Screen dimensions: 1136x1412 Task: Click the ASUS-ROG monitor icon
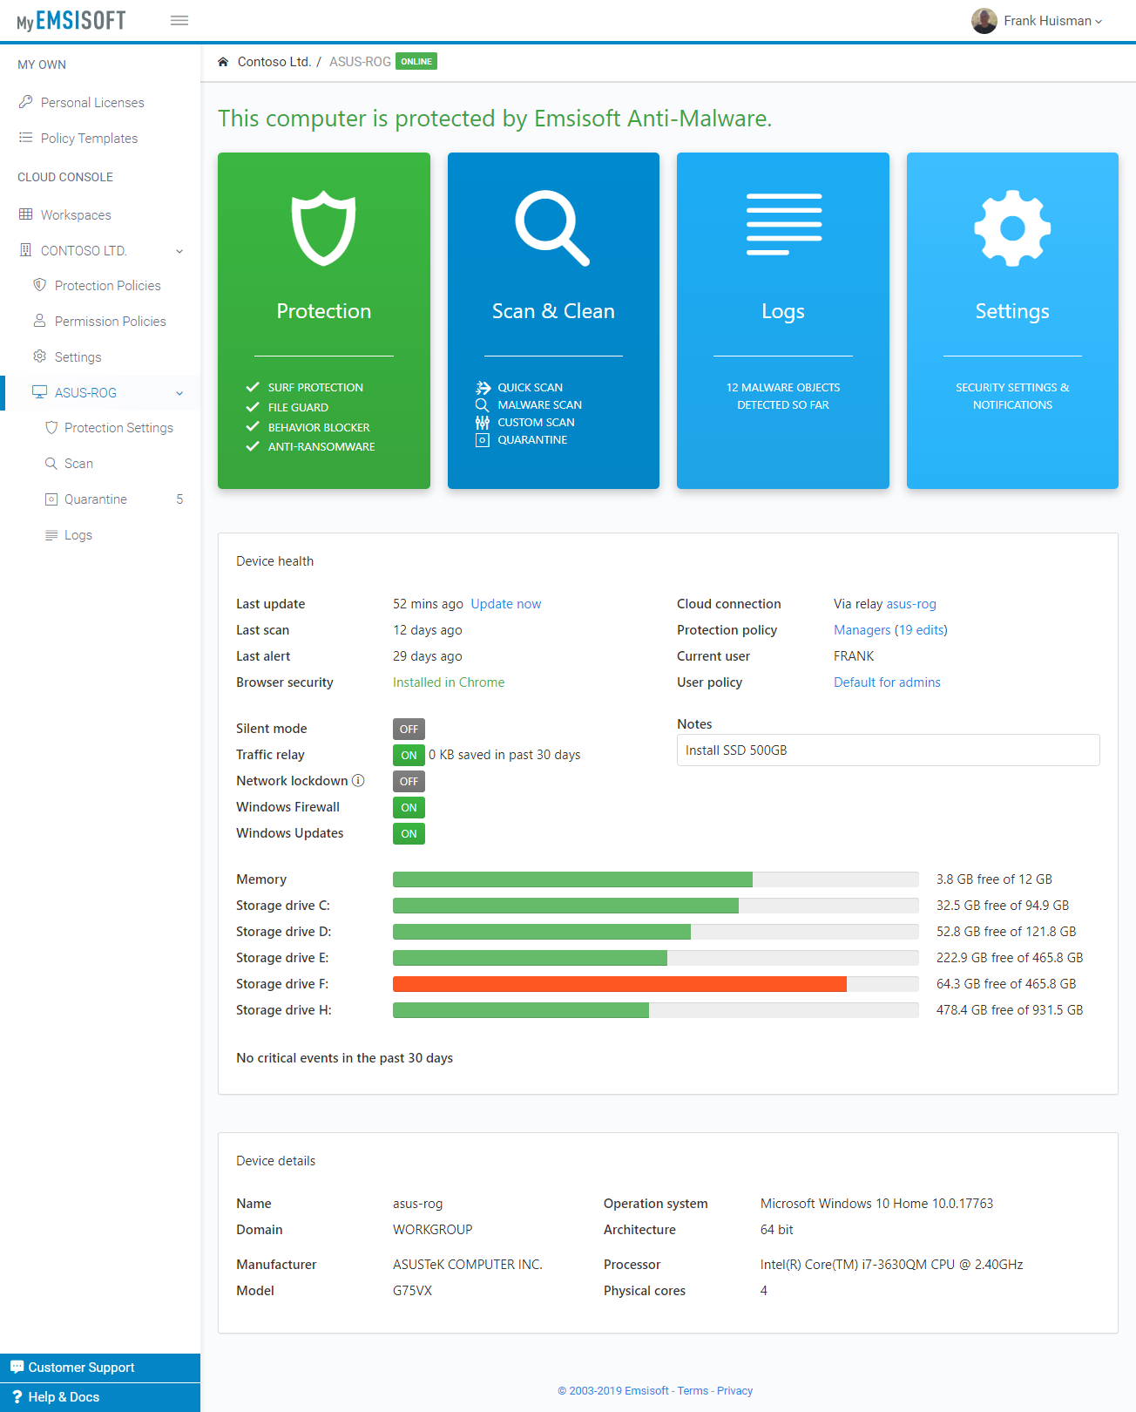coord(39,392)
